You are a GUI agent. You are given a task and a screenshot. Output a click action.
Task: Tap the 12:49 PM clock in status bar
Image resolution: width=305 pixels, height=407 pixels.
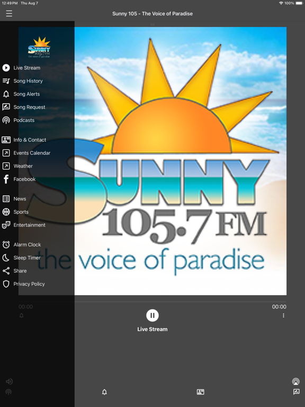point(10,3)
